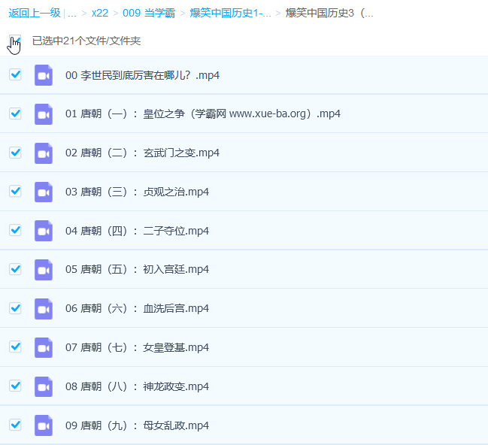488x445 pixels.
Task: Toggle the select-all checkbox at top
Action: point(15,41)
